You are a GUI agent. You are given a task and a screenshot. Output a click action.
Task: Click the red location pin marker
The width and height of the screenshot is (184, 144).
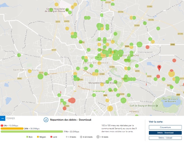click(x=159, y=68)
